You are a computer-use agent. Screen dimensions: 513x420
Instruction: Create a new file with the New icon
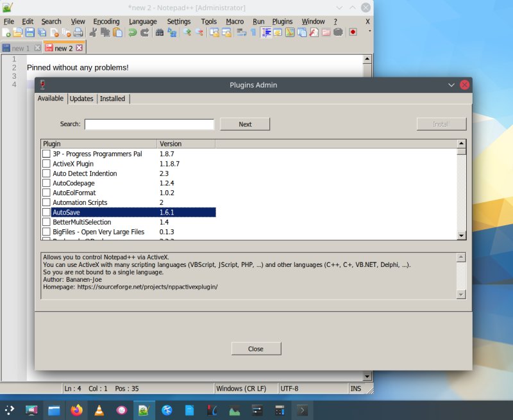(6, 32)
